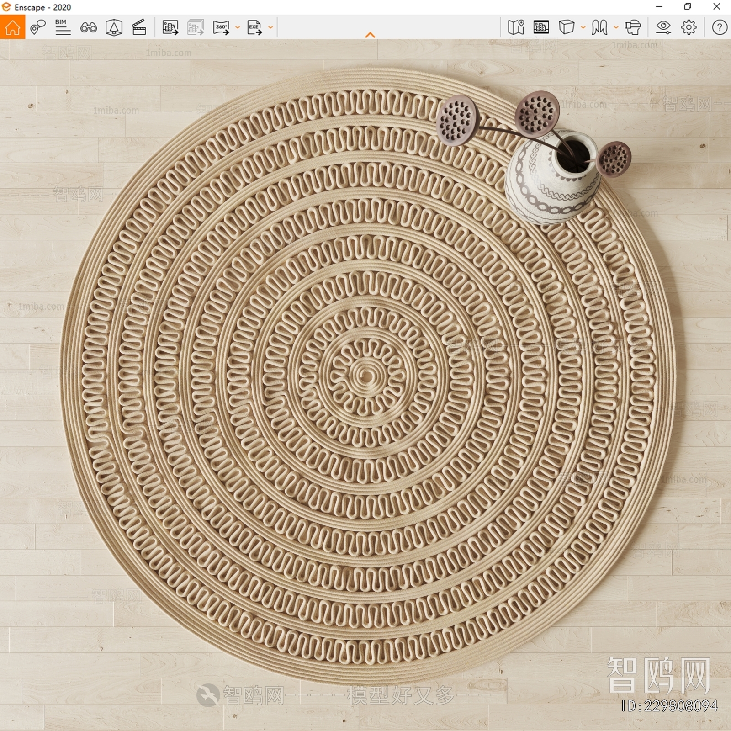Close the Enscape - 2020 window

point(717,7)
